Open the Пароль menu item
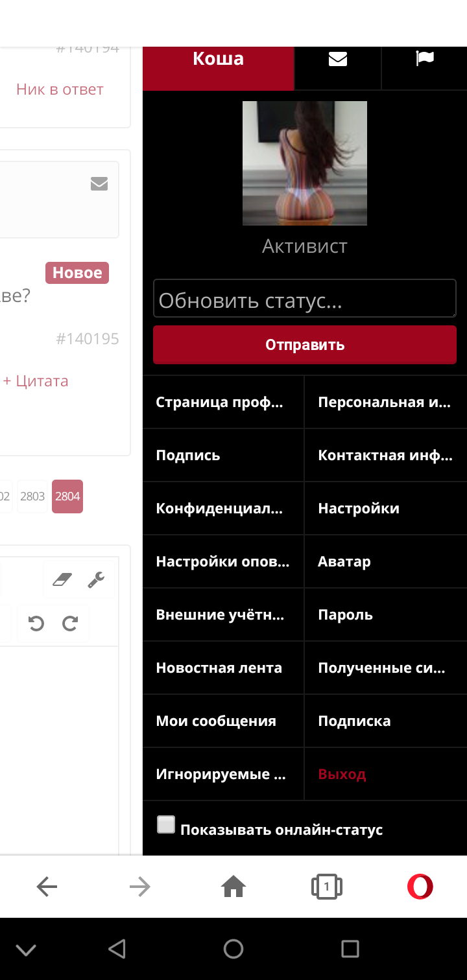467x980 pixels. (386, 614)
